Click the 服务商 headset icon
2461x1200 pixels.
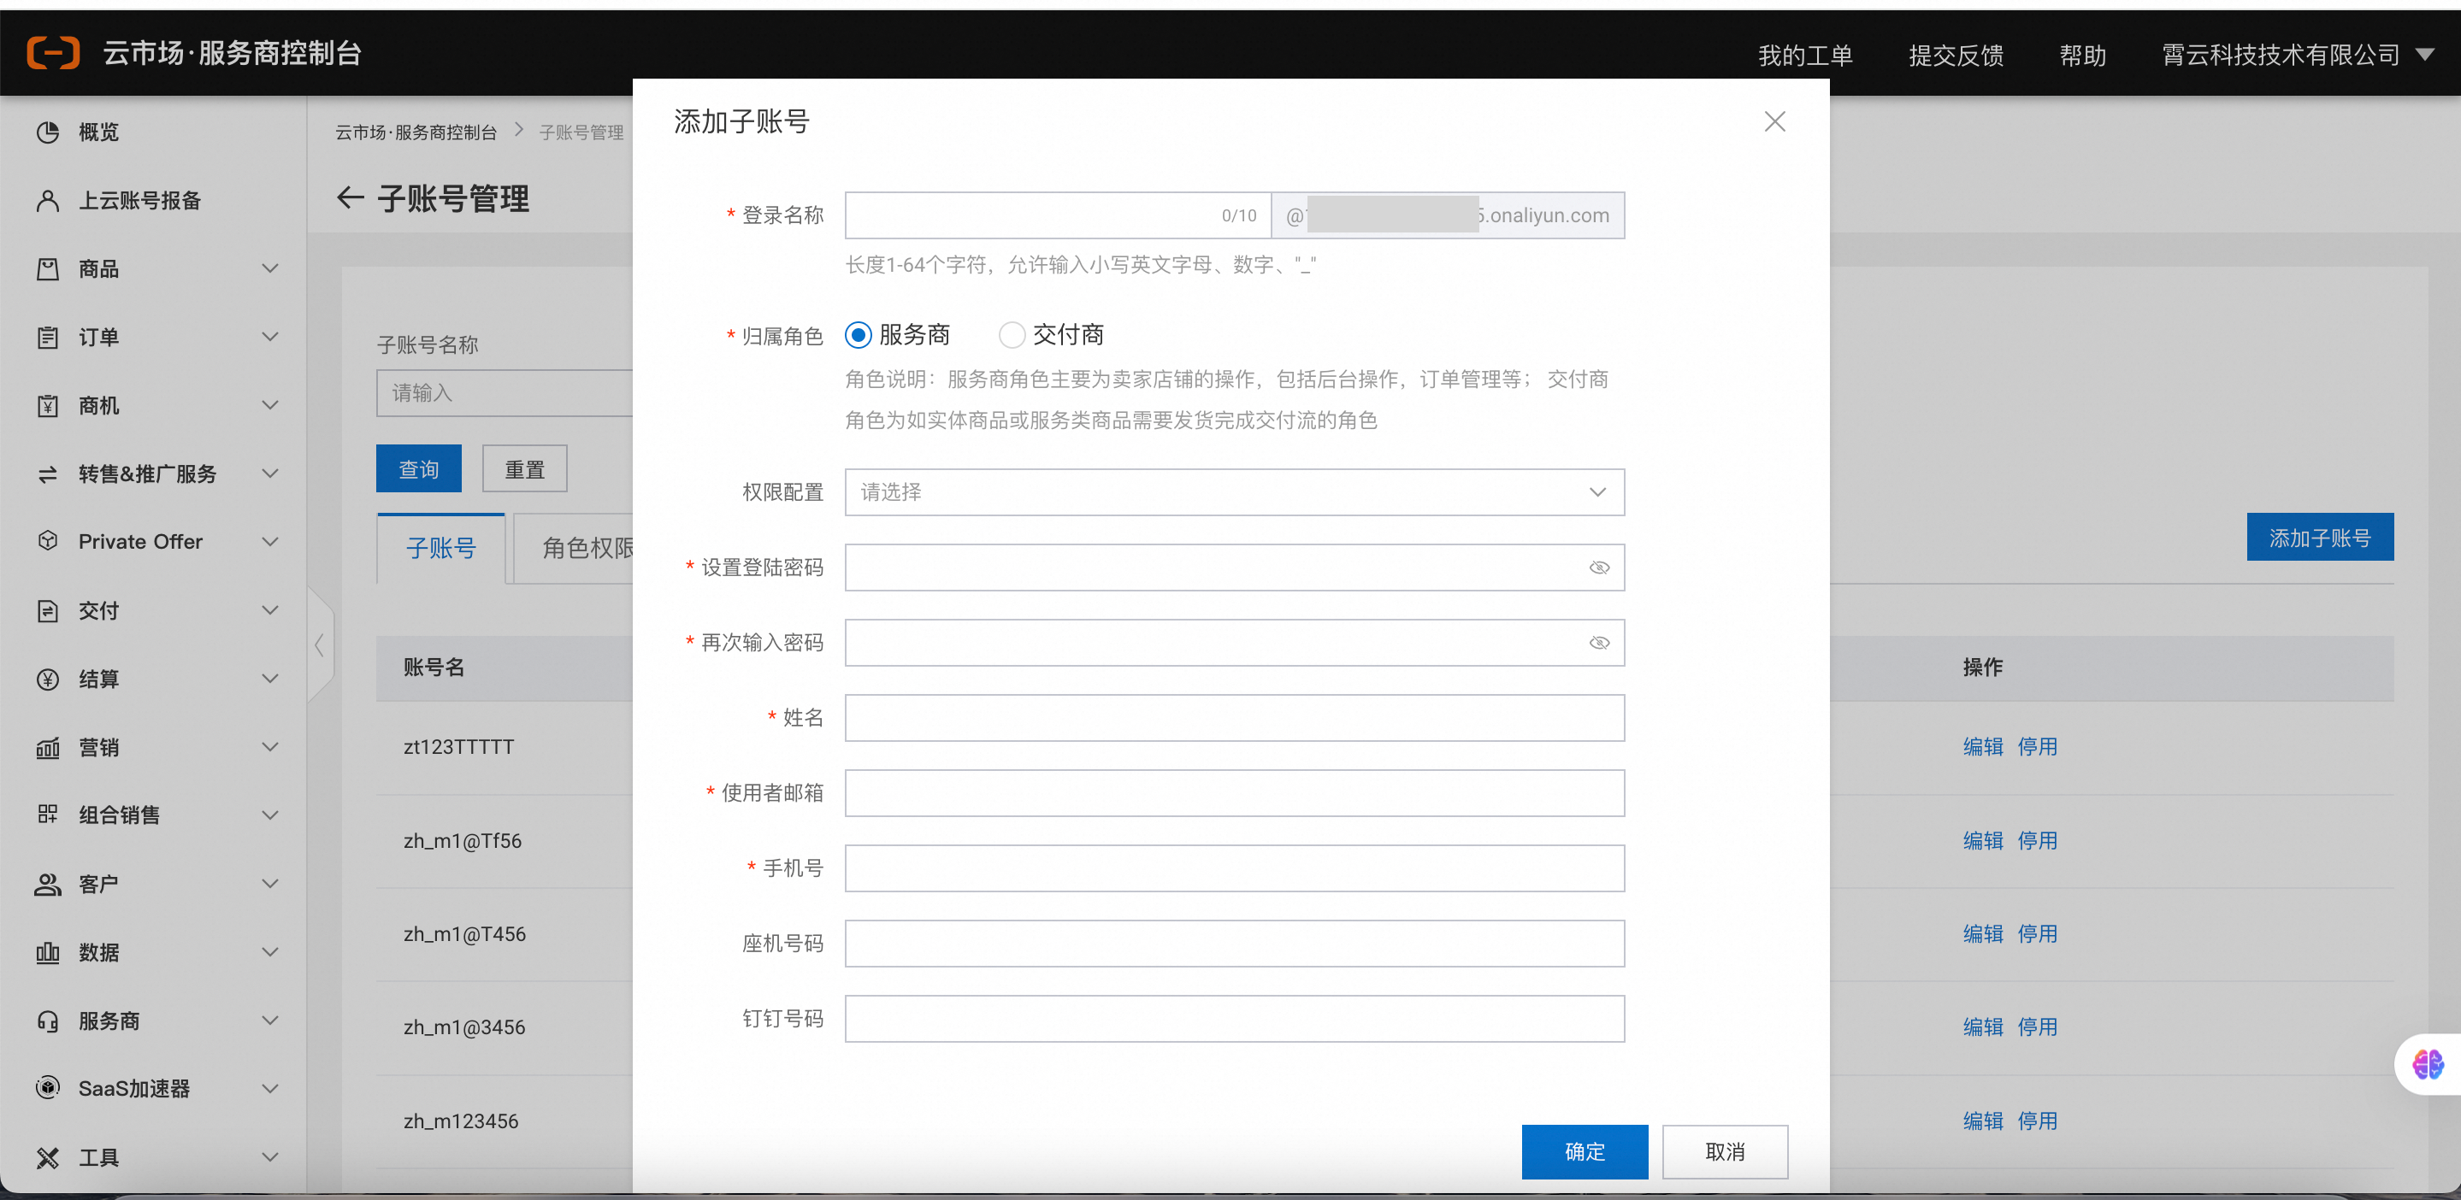click(x=47, y=1021)
